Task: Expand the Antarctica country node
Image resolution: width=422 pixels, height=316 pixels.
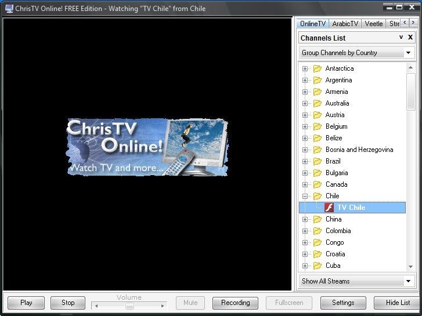Action: (305, 68)
